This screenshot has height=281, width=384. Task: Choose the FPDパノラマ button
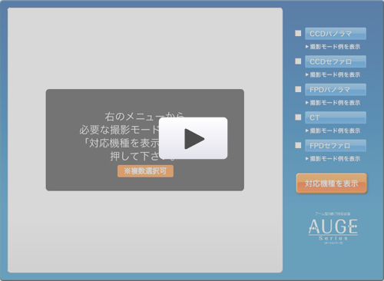[336, 90]
